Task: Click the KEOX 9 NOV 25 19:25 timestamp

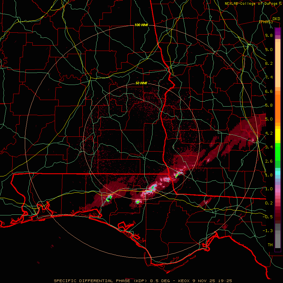Action: (205, 281)
